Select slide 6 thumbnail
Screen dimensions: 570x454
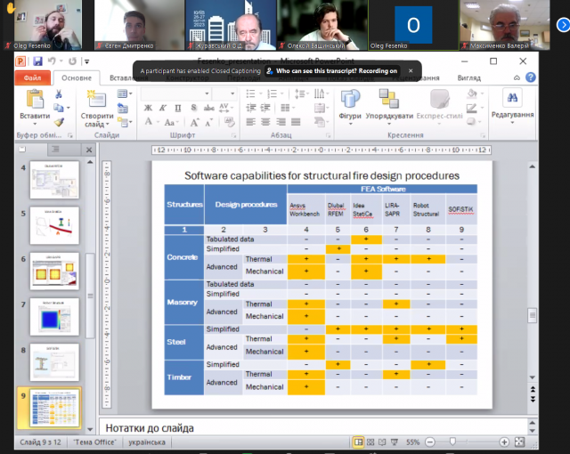tap(54, 271)
